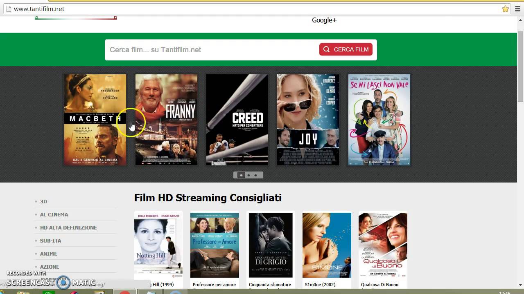Open the Joy movie poster

(308, 120)
